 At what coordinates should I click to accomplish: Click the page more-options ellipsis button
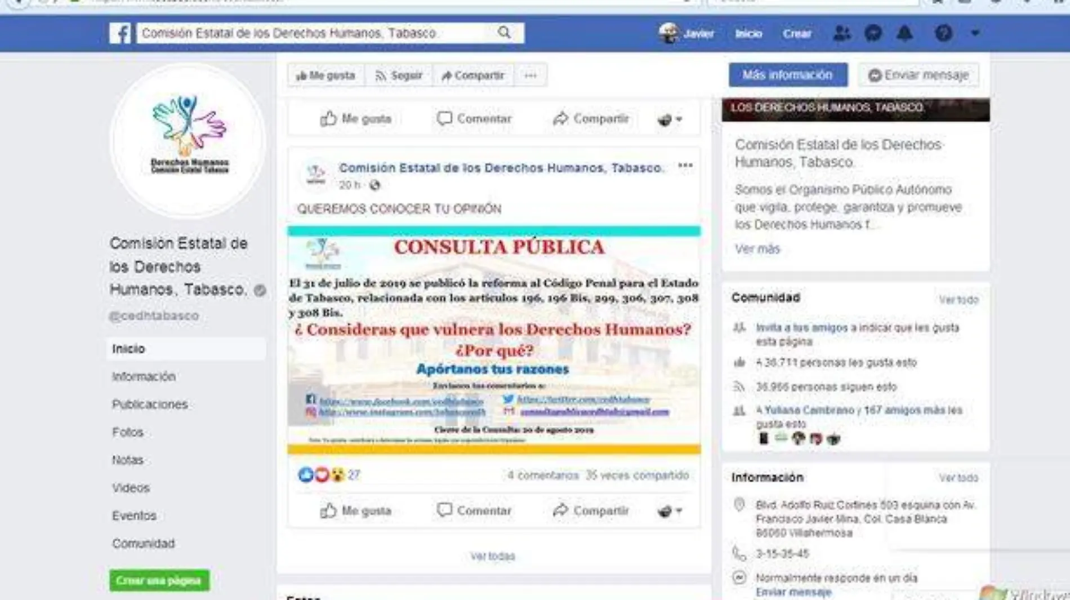(530, 75)
